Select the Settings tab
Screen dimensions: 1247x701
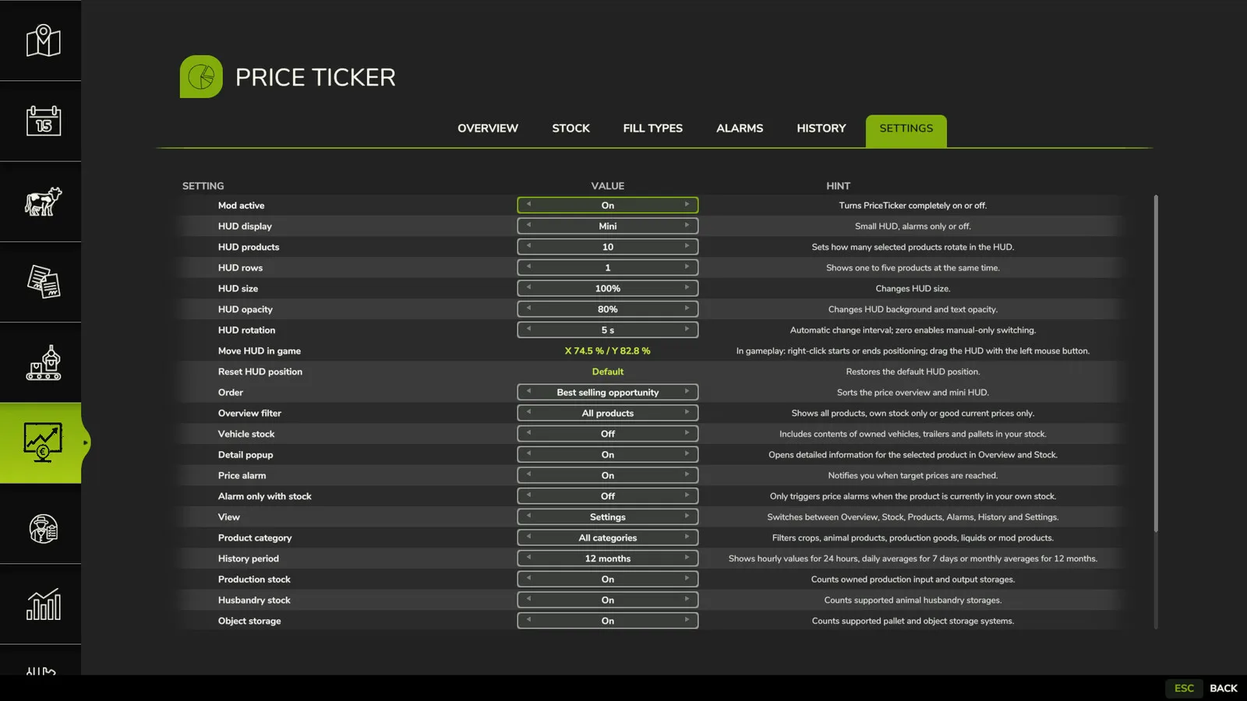pyautogui.click(x=906, y=130)
